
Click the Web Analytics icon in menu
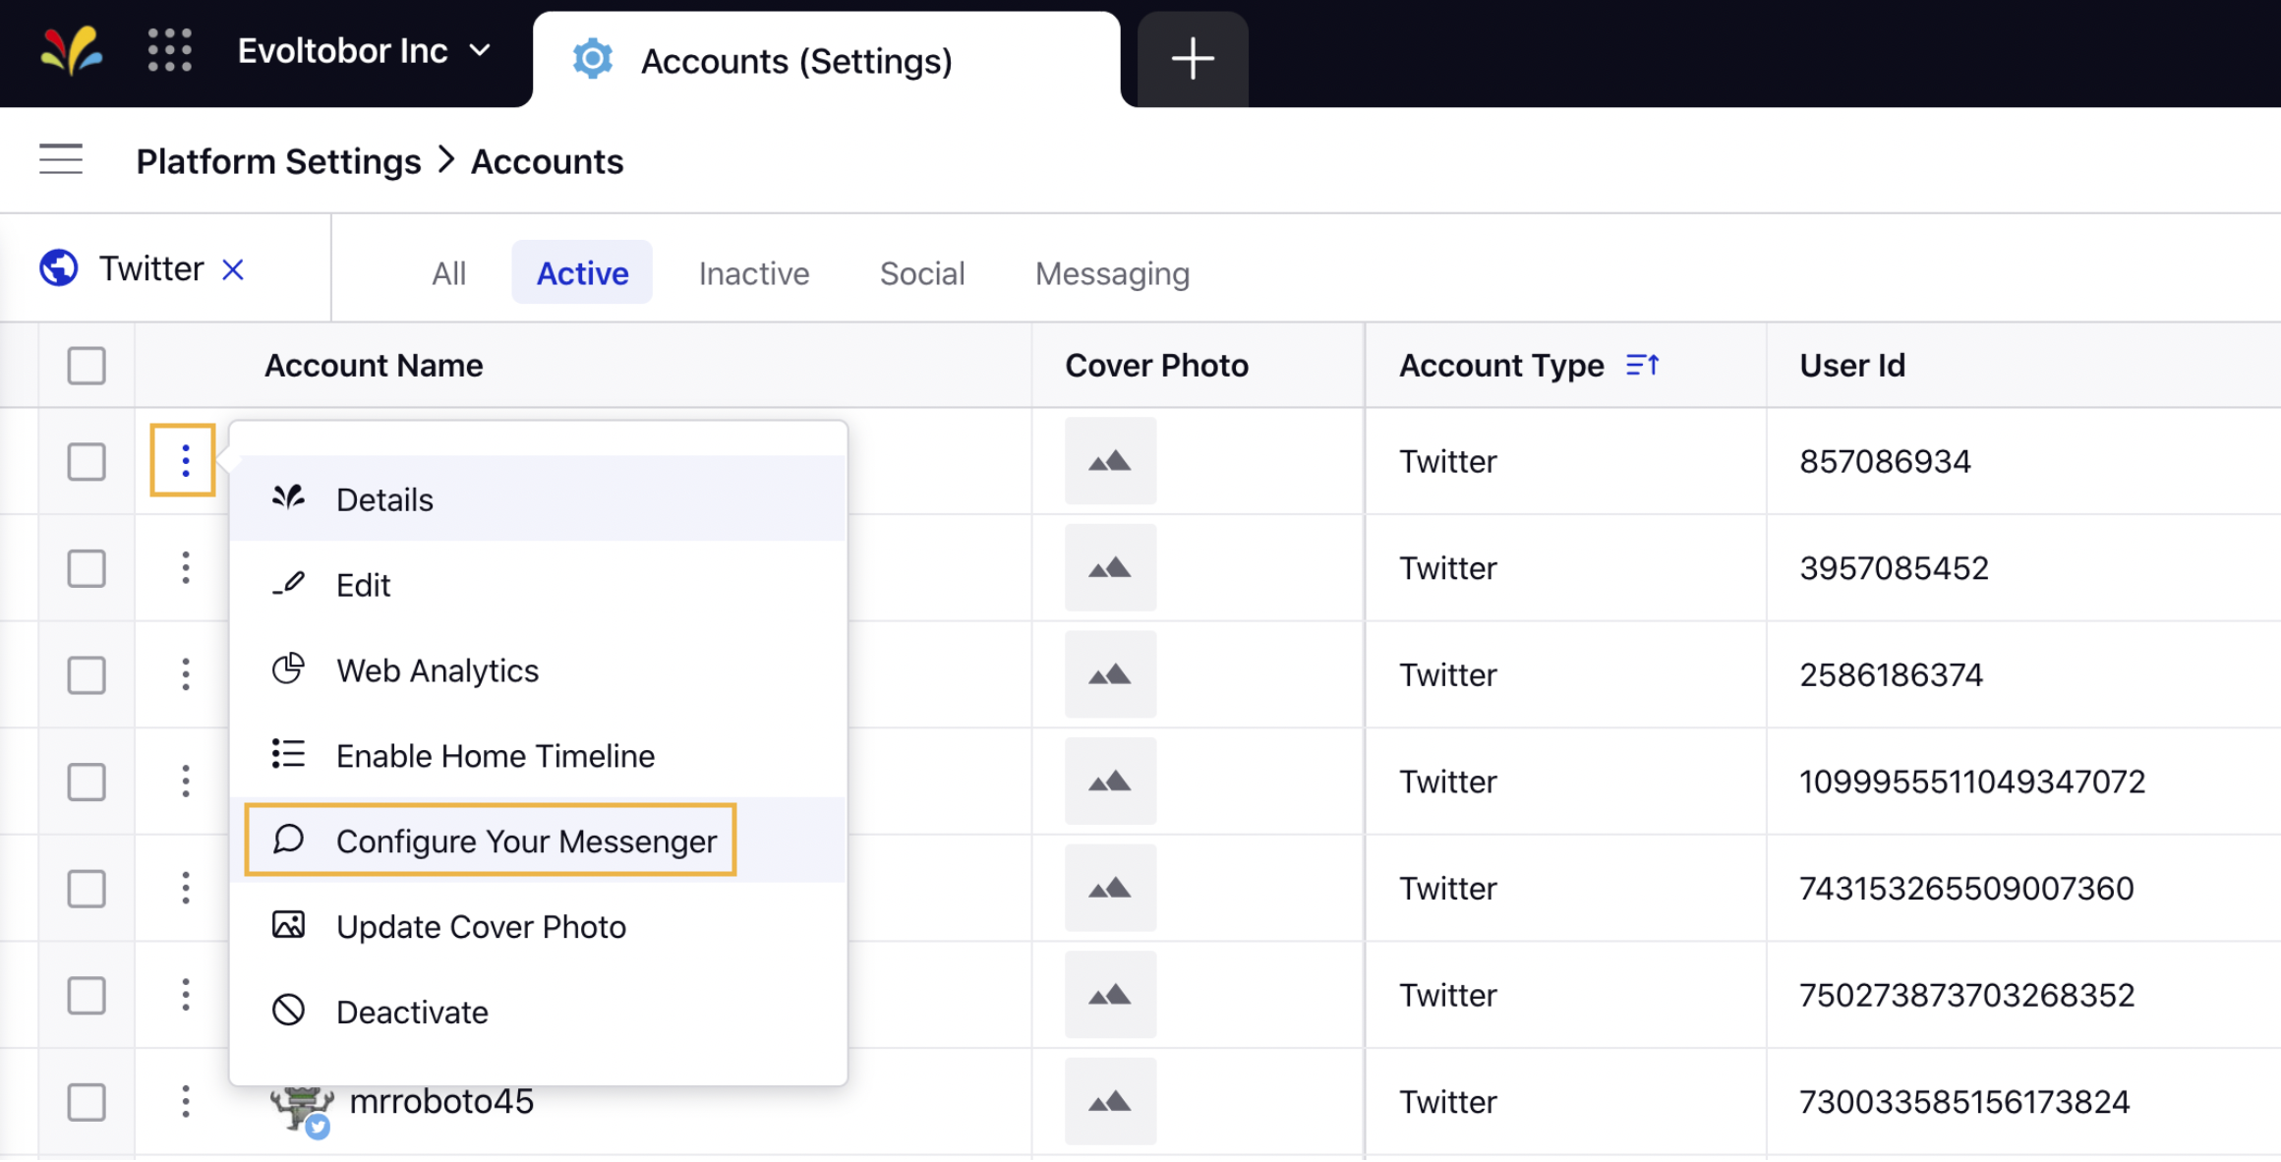[x=290, y=668]
